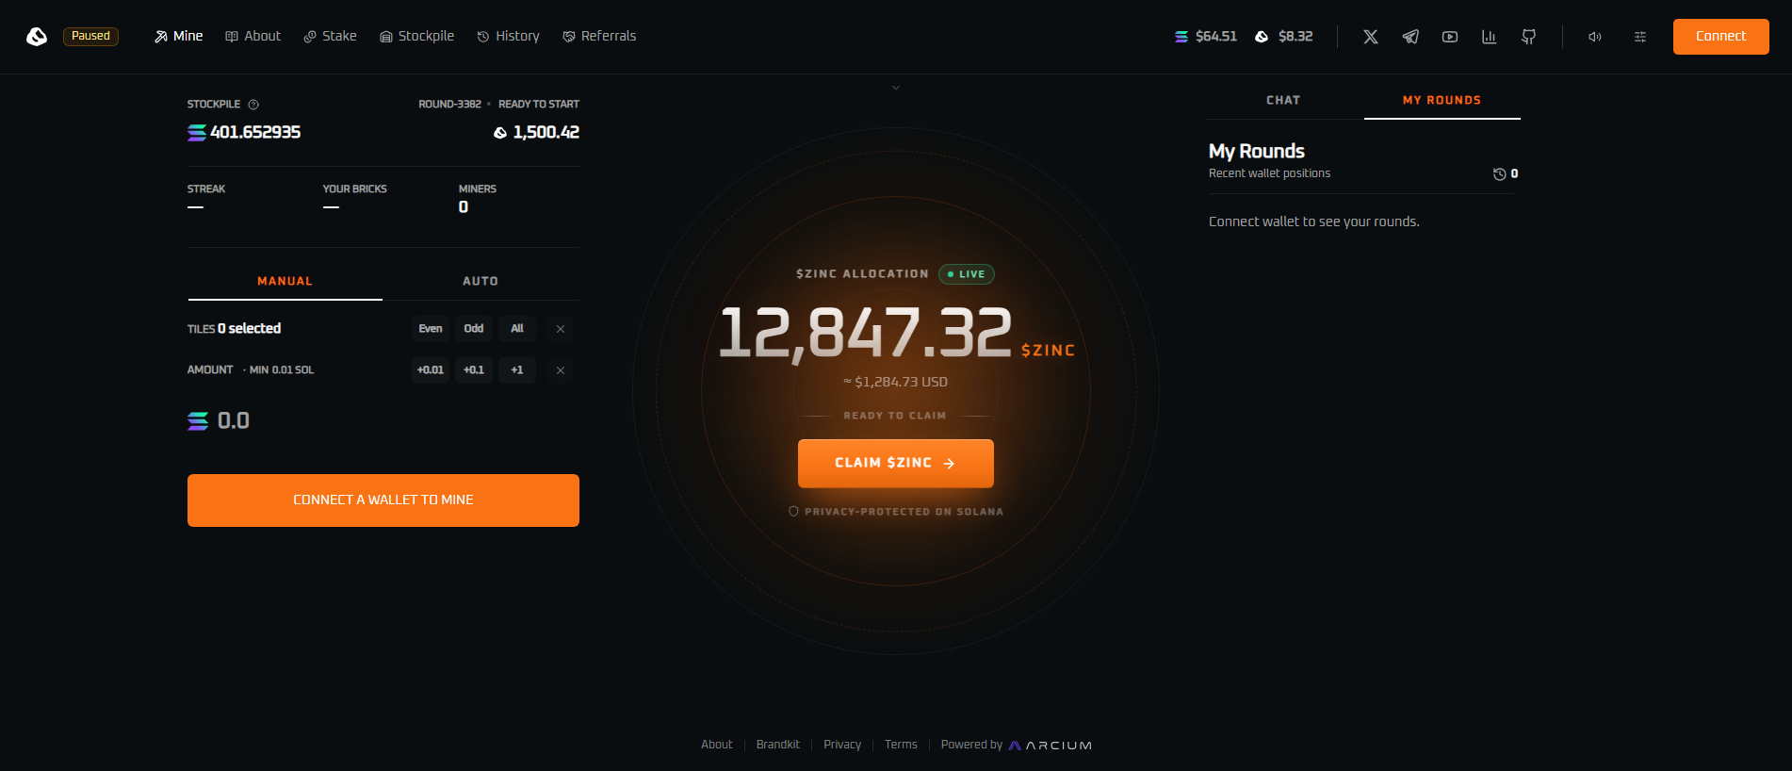This screenshot has width=1792, height=771.
Task: Open the Powered by Arcium link
Action: pyautogui.click(x=1017, y=745)
